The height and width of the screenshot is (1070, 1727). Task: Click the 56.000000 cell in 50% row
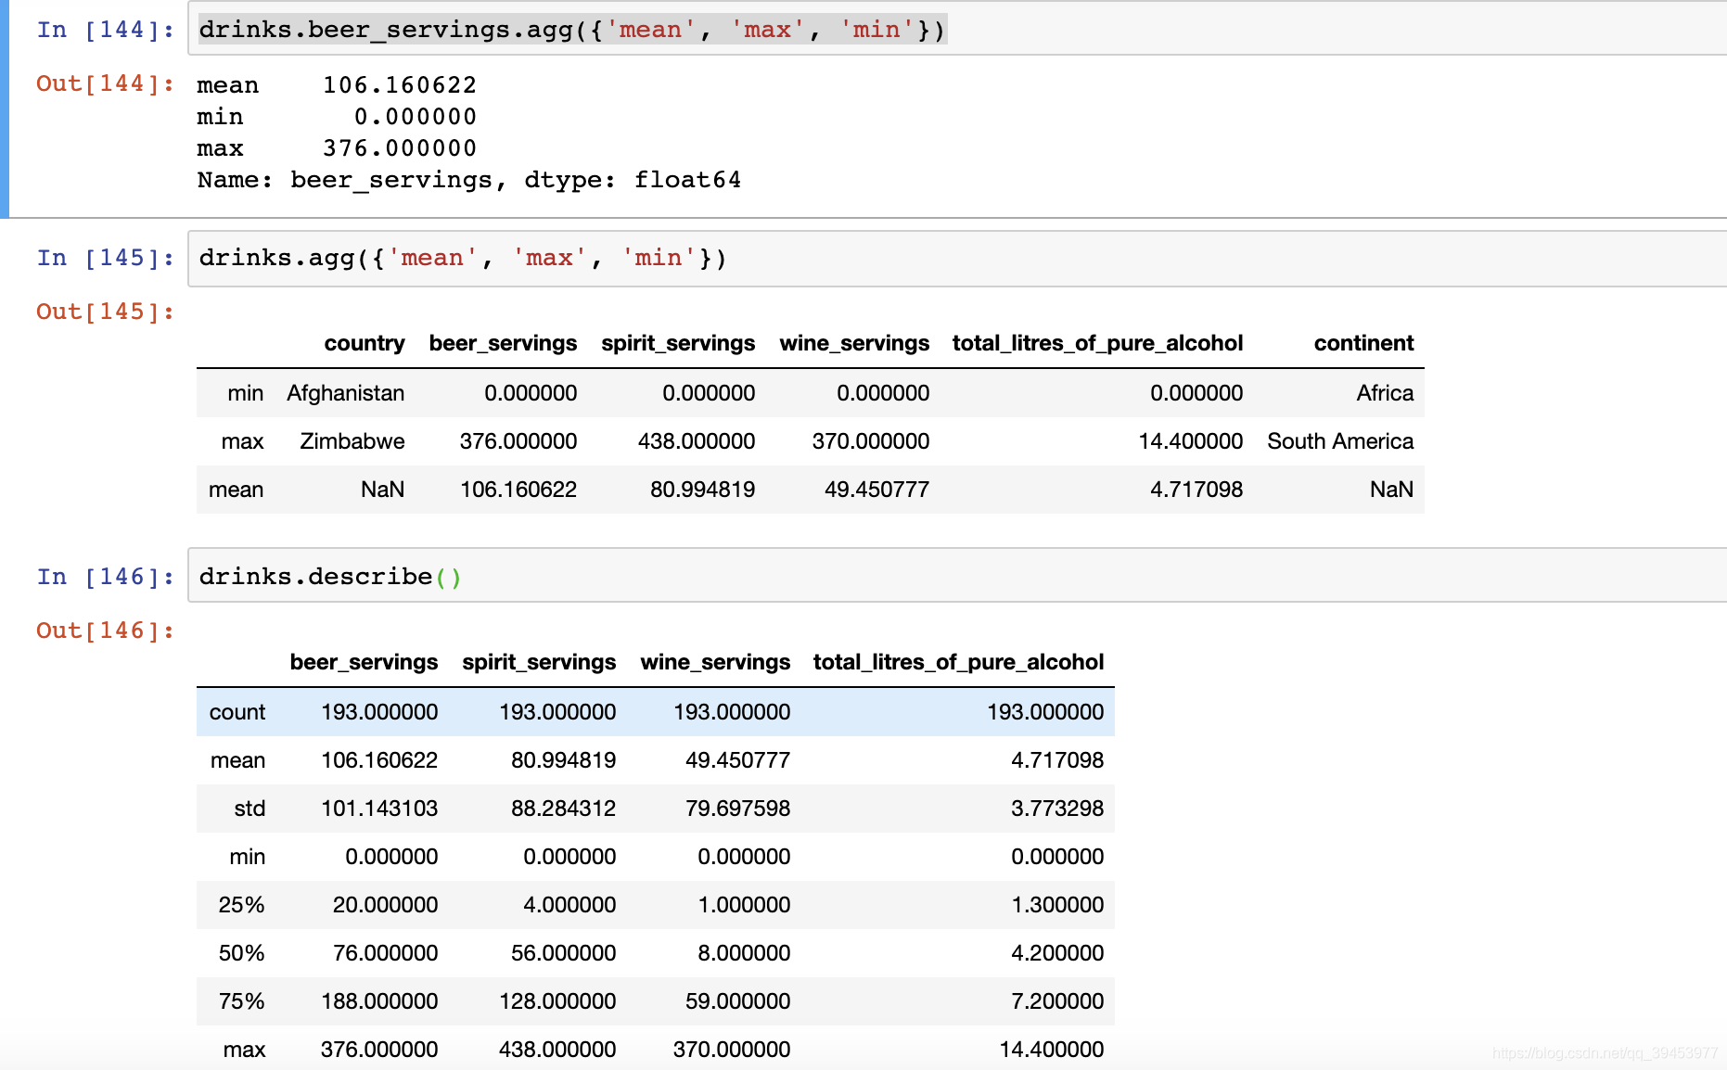click(x=564, y=953)
